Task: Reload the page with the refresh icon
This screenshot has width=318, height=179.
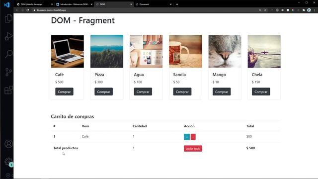Action: [28, 10]
